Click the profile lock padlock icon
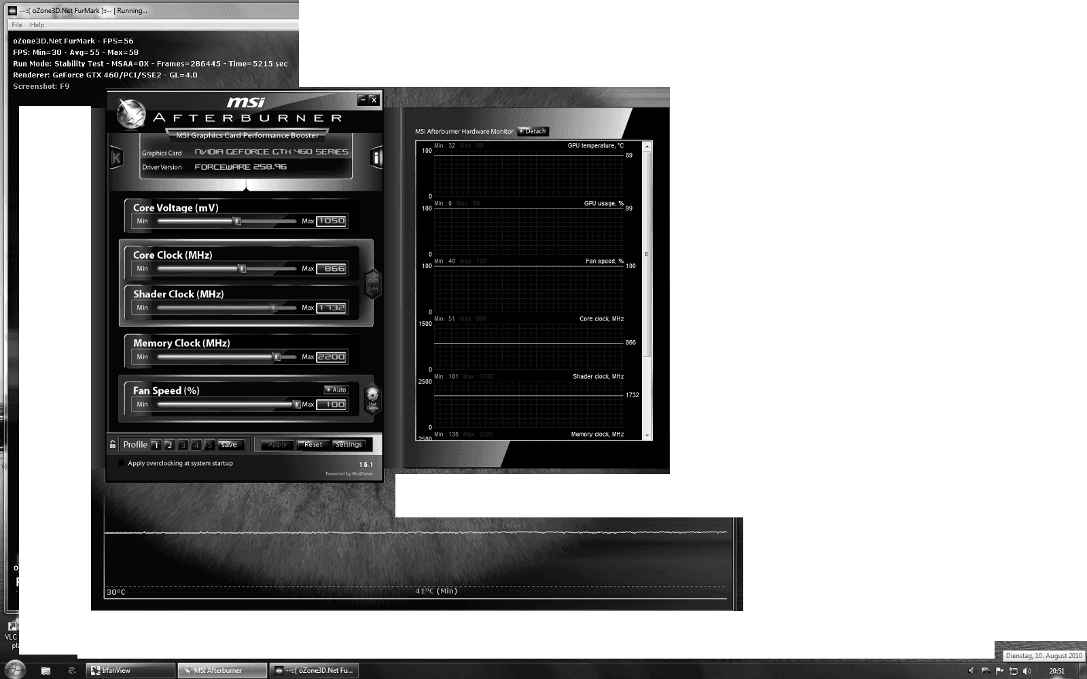 (113, 444)
